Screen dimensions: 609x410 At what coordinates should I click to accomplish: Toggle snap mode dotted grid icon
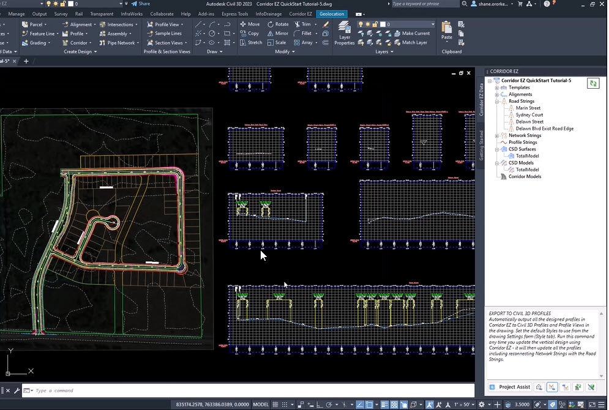[285, 404]
